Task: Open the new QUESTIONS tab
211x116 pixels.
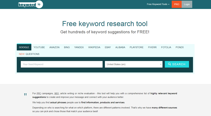Action: (x=29, y=54)
